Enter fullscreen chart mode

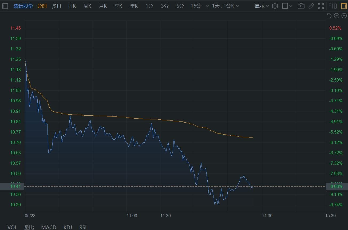click(x=321, y=6)
